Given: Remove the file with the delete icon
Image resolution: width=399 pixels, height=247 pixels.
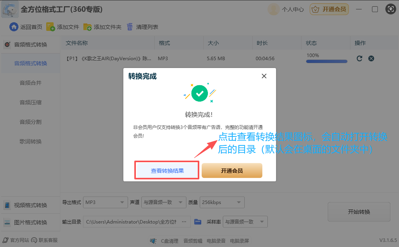Looking at the screenshot, I should click(371, 59).
